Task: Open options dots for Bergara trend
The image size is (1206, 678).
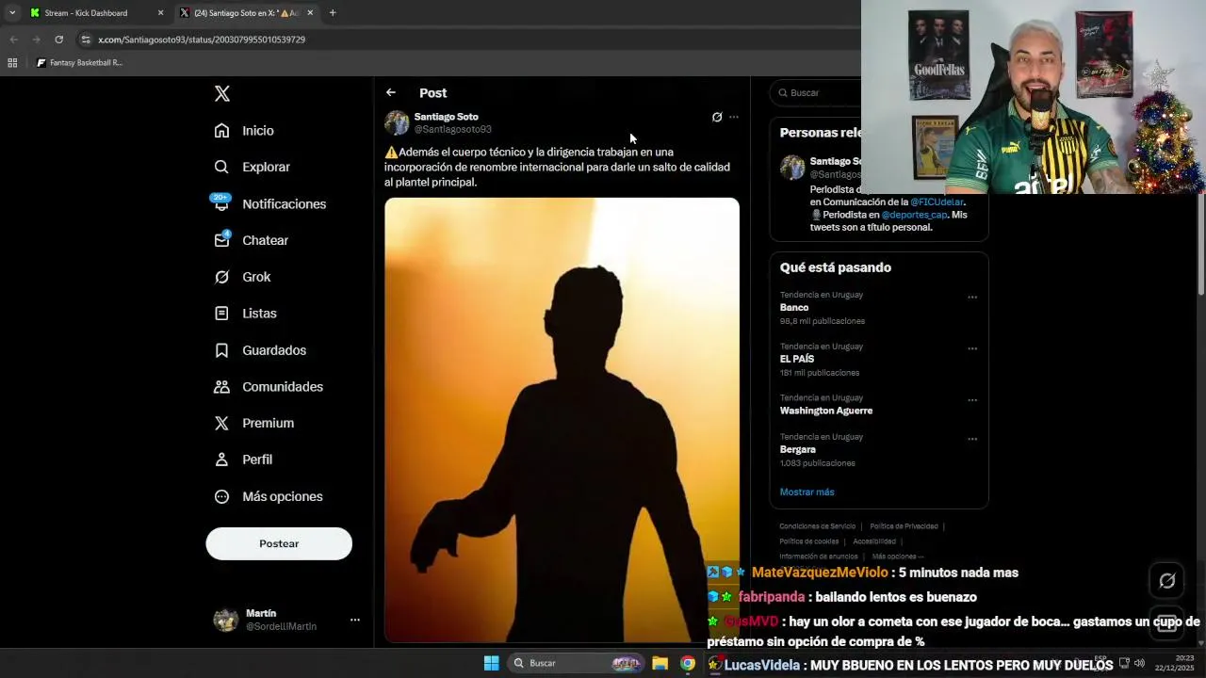Action: [972, 439]
